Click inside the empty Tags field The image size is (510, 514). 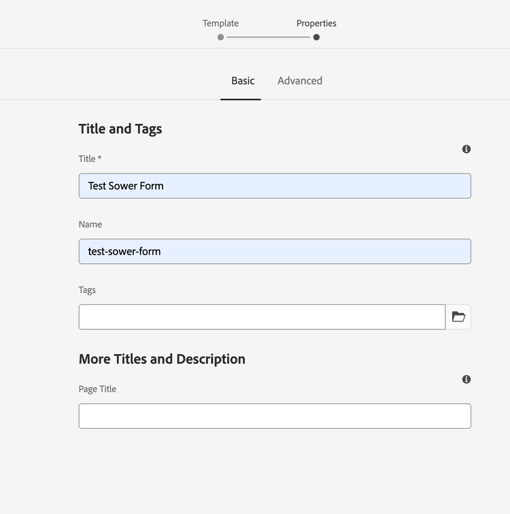click(x=262, y=317)
